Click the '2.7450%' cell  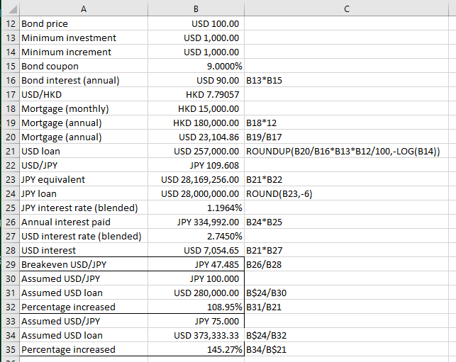coord(196,236)
